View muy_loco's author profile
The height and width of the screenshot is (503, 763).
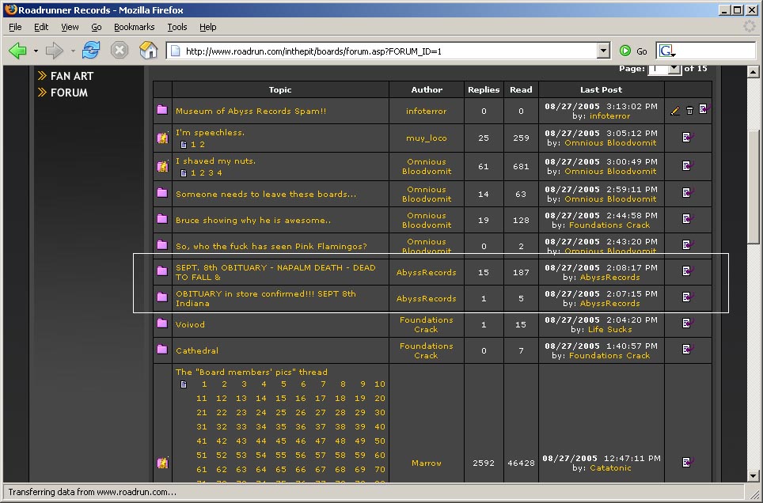(427, 138)
